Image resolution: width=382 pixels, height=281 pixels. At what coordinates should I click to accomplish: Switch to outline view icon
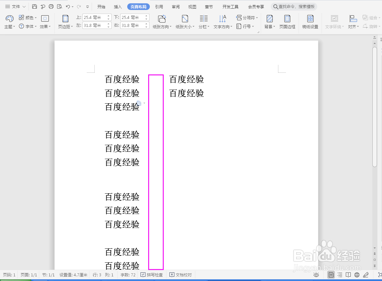[x=340, y=275]
